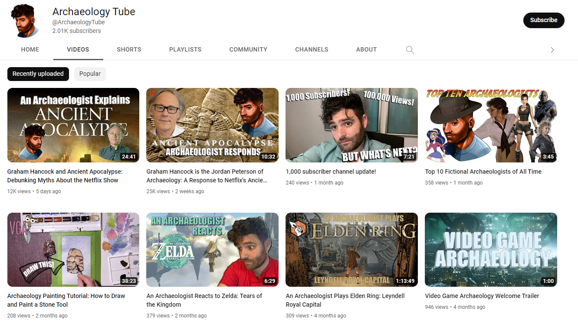This screenshot has width=578, height=324.
Task: Click the '240 views • 1 month ago' text
Action: [315, 183]
